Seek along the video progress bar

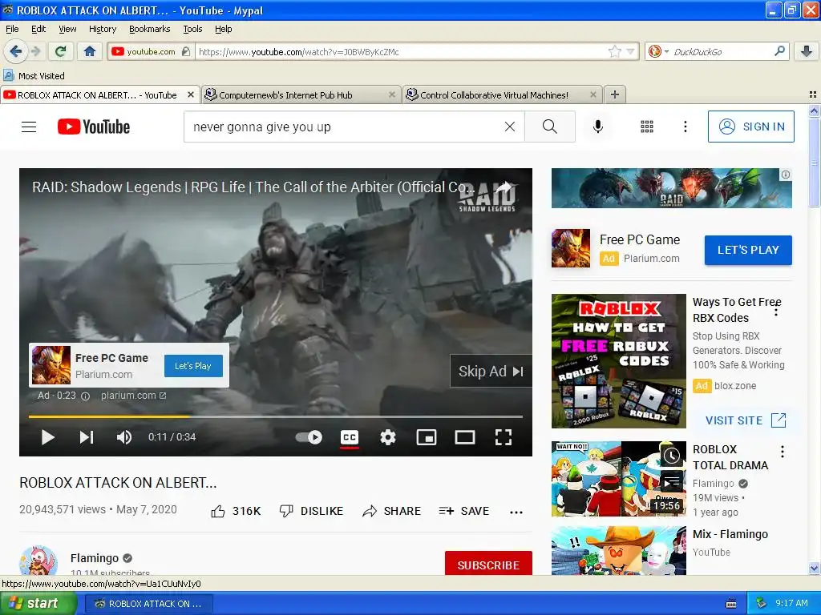click(x=276, y=416)
